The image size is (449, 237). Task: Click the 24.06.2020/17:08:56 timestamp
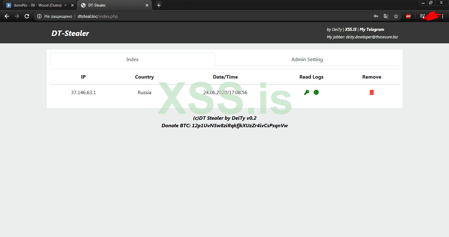point(225,92)
